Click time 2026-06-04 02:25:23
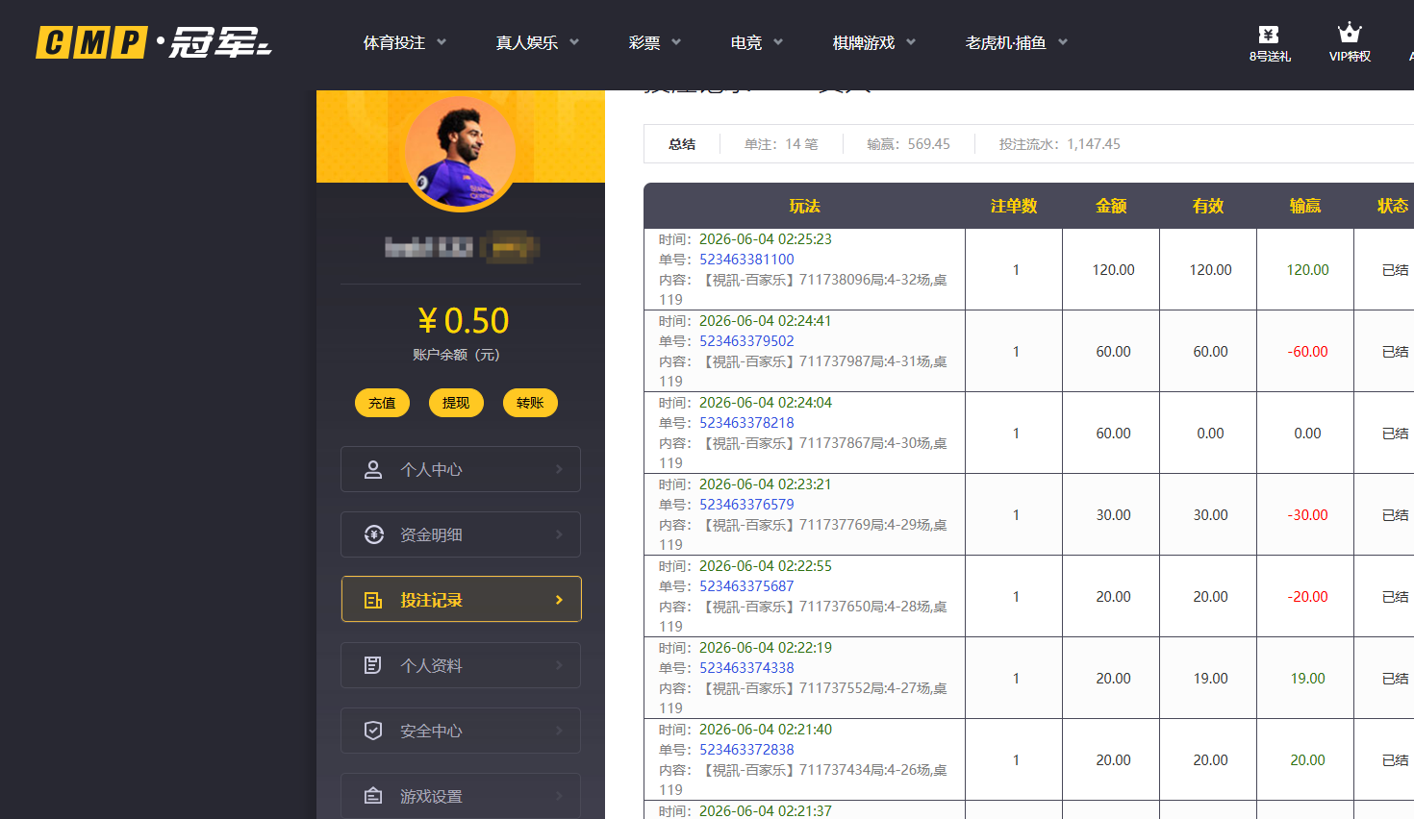Screen dimensions: 1414x819 [x=765, y=239]
